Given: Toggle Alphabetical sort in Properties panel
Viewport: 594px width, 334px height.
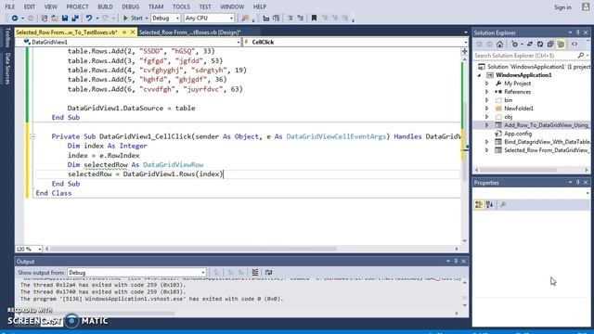Looking at the screenshot, I should pyautogui.click(x=489, y=204).
